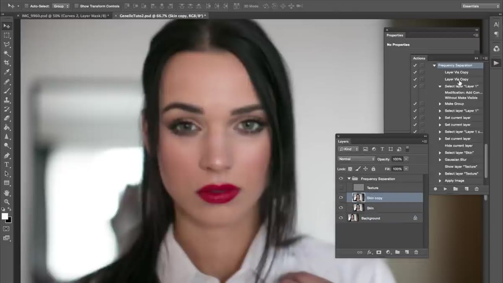Open the Essentials workspace dropdown

pos(480,6)
